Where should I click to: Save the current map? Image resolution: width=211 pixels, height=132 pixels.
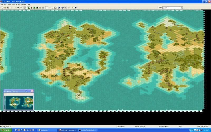8,8
